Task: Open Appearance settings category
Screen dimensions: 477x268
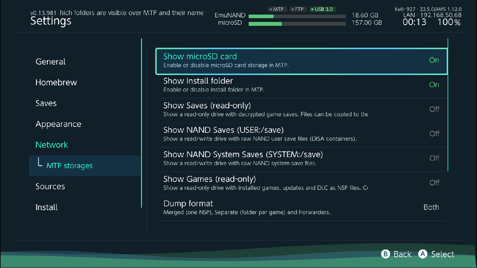Action: (x=58, y=124)
